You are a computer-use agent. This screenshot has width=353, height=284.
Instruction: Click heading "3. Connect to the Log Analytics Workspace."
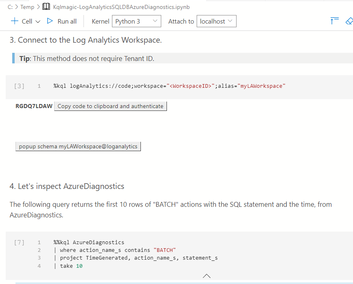[x=86, y=40]
